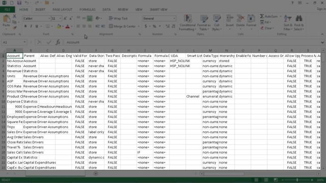The width and height of the screenshot is (326, 183).
Task: Apply percent style format
Action: [154, 26]
